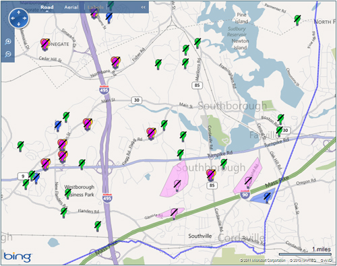This screenshot has height=266, width=337.
Task: Click the blue pin inside blue polygon near I-90
Action: (267, 197)
